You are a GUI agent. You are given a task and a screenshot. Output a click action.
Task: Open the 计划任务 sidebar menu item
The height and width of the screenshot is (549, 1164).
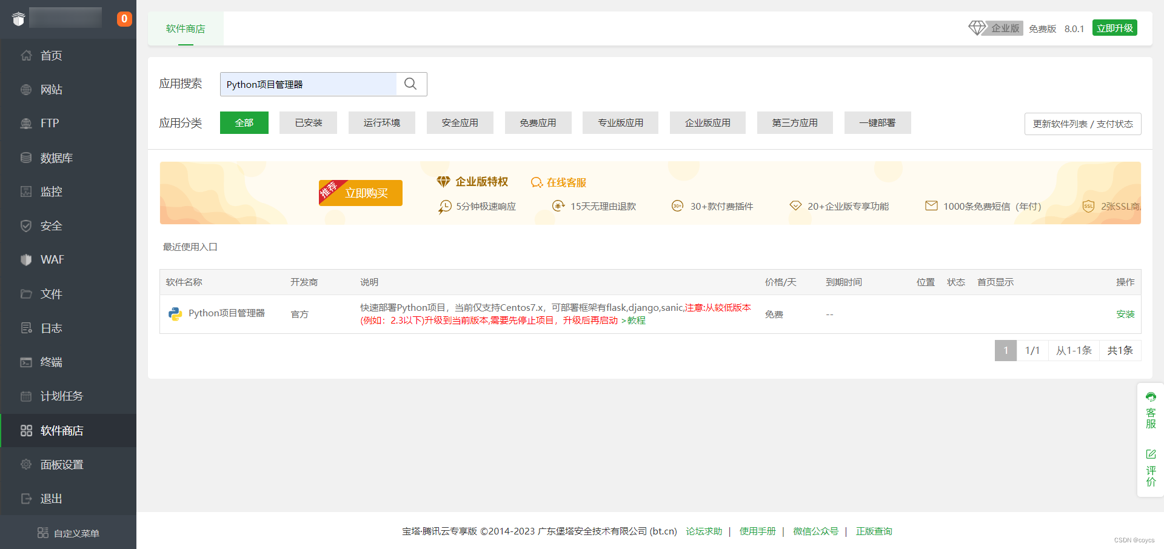(x=69, y=396)
